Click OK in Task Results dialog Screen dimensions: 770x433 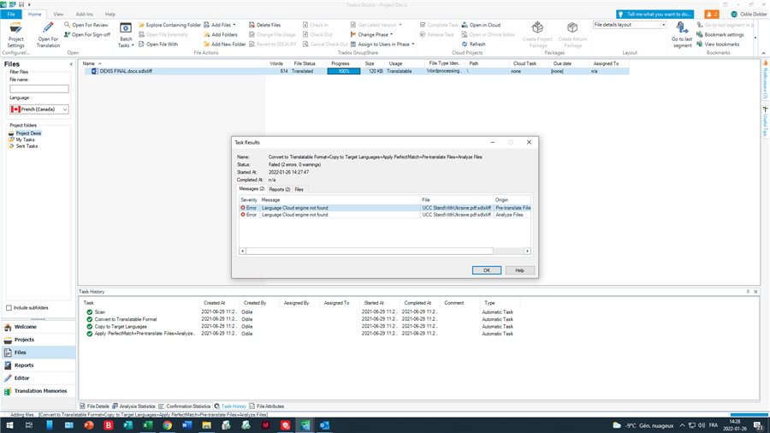tap(486, 270)
